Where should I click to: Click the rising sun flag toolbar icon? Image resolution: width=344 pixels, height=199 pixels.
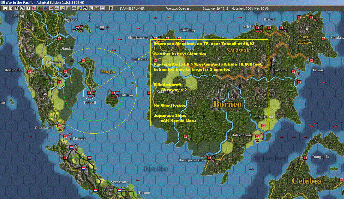tap(34, 8)
